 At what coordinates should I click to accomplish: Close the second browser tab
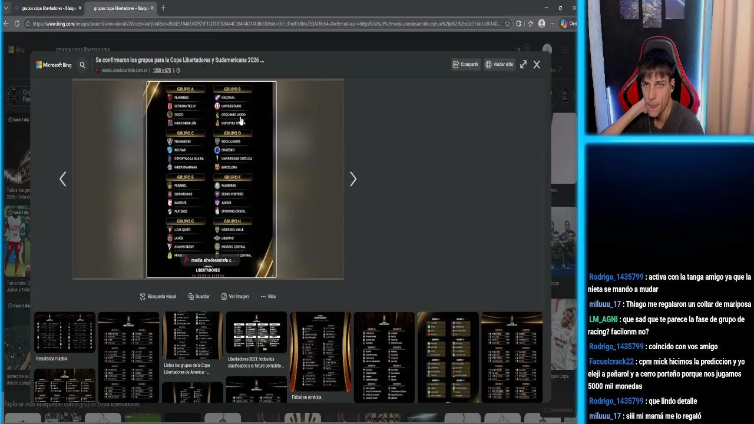point(152,8)
